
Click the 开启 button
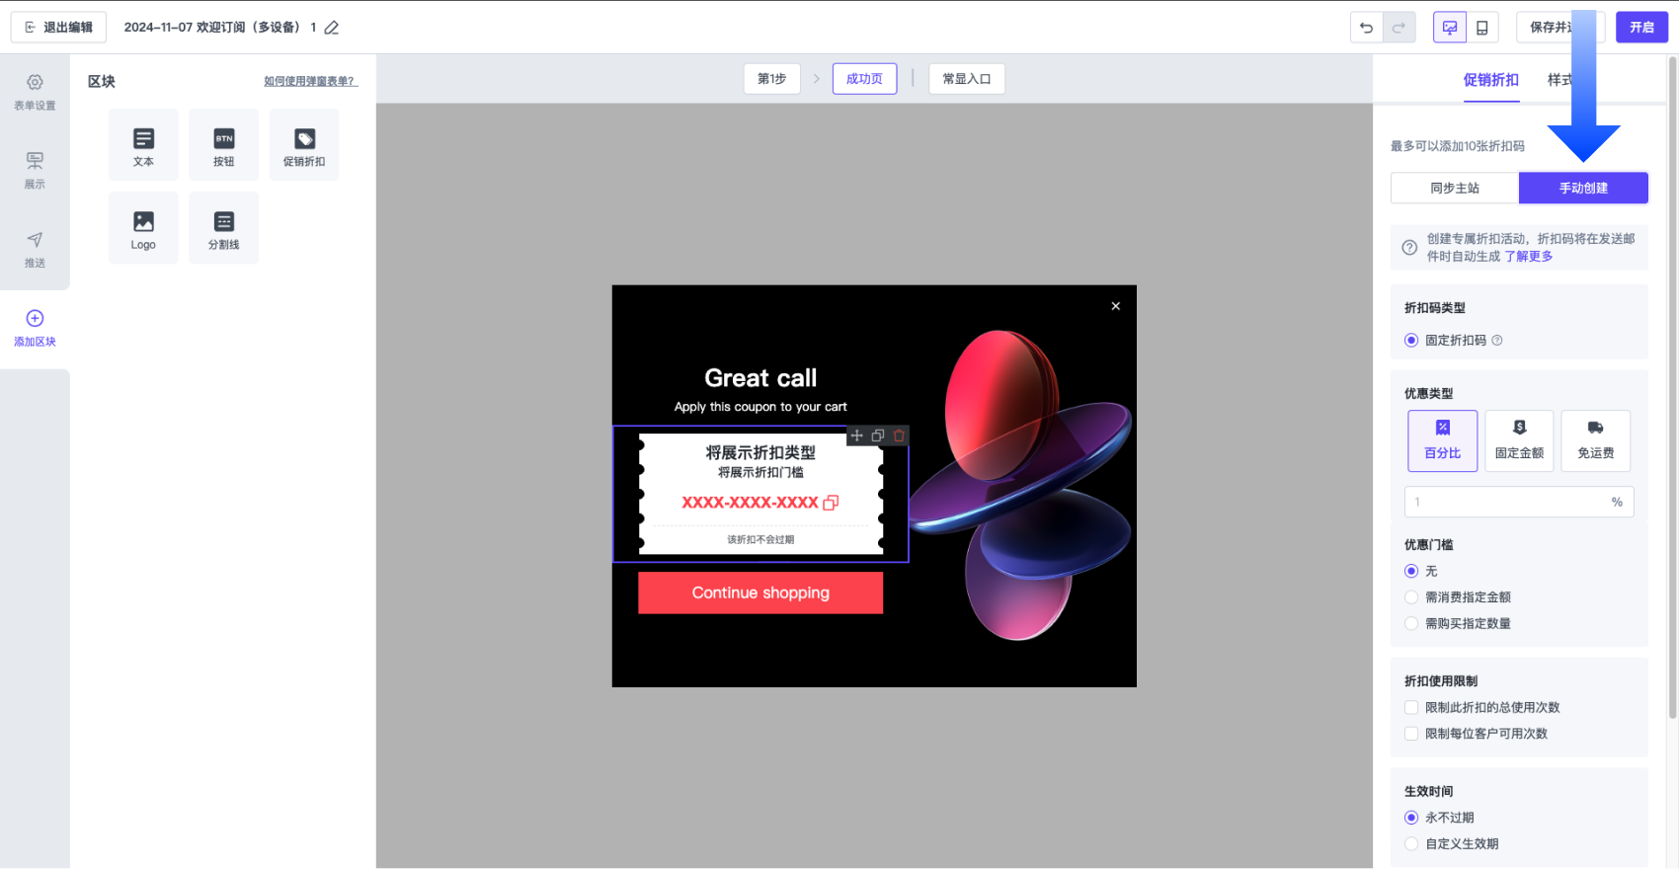(x=1641, y=28)
